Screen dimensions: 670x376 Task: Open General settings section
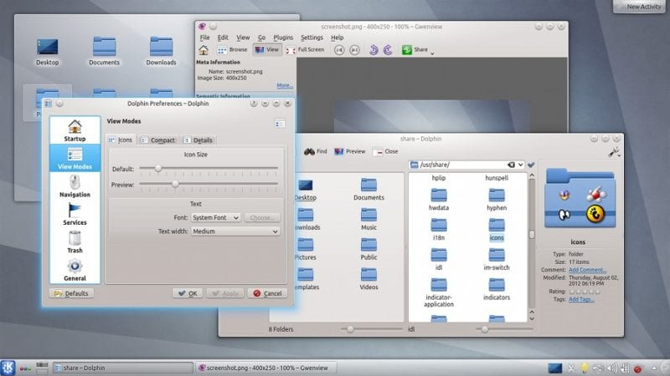pyautogui.click(x=75, y=270)
